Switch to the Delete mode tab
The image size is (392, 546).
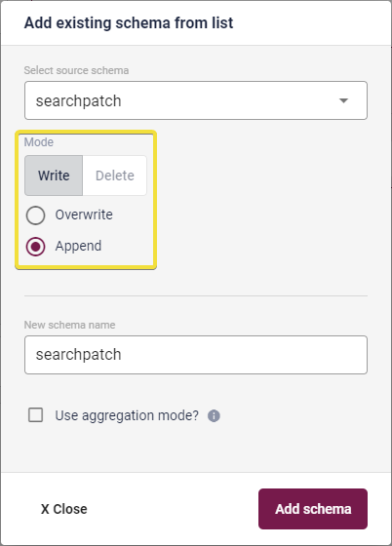tap(114, 175)
